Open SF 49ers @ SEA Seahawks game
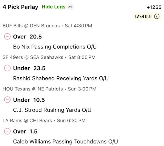Image resolution: width=164 pixels, height=146 pixels. tap(33, 57)
